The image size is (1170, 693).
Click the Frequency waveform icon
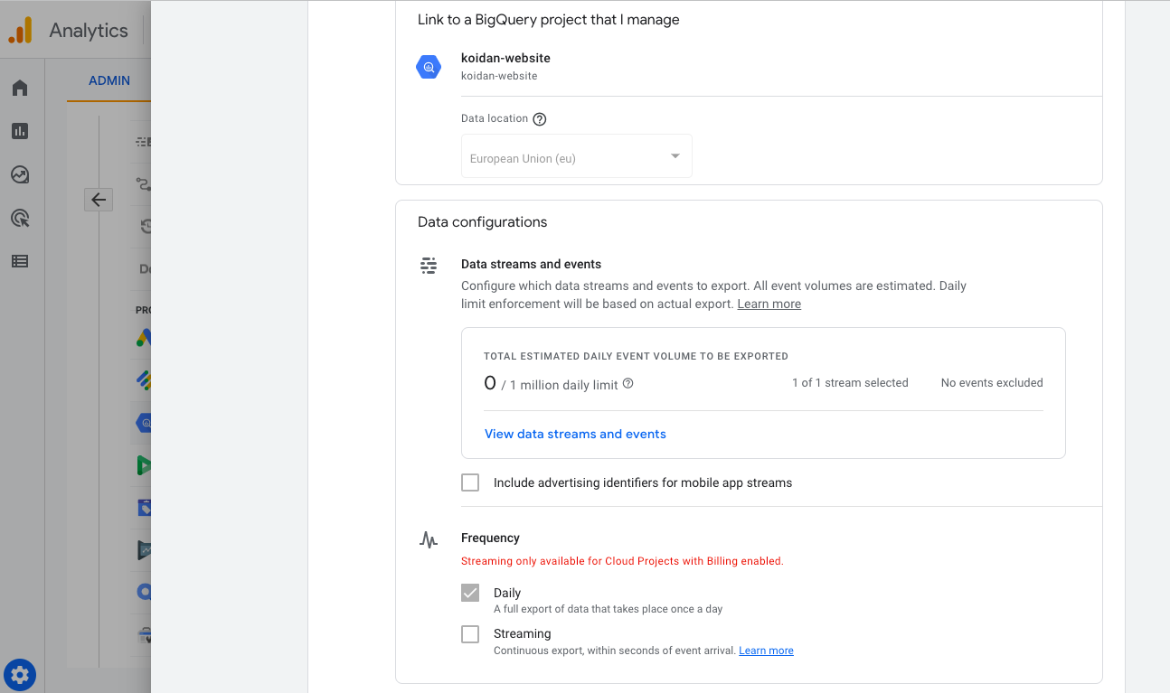click(429, 539)
